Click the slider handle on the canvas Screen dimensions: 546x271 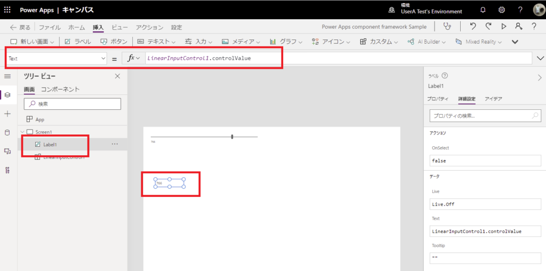(232, 137)
